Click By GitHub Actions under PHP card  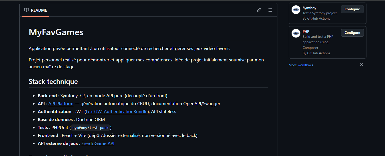316,53
